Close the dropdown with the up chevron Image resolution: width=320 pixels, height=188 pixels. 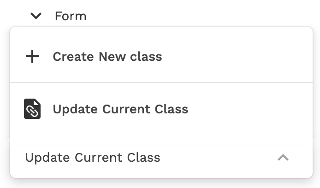pos(283,158)
